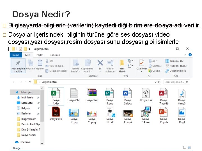Screen dimensions: 202x151
Task: Click the Geçmiş history button
Action: [154, 71]
